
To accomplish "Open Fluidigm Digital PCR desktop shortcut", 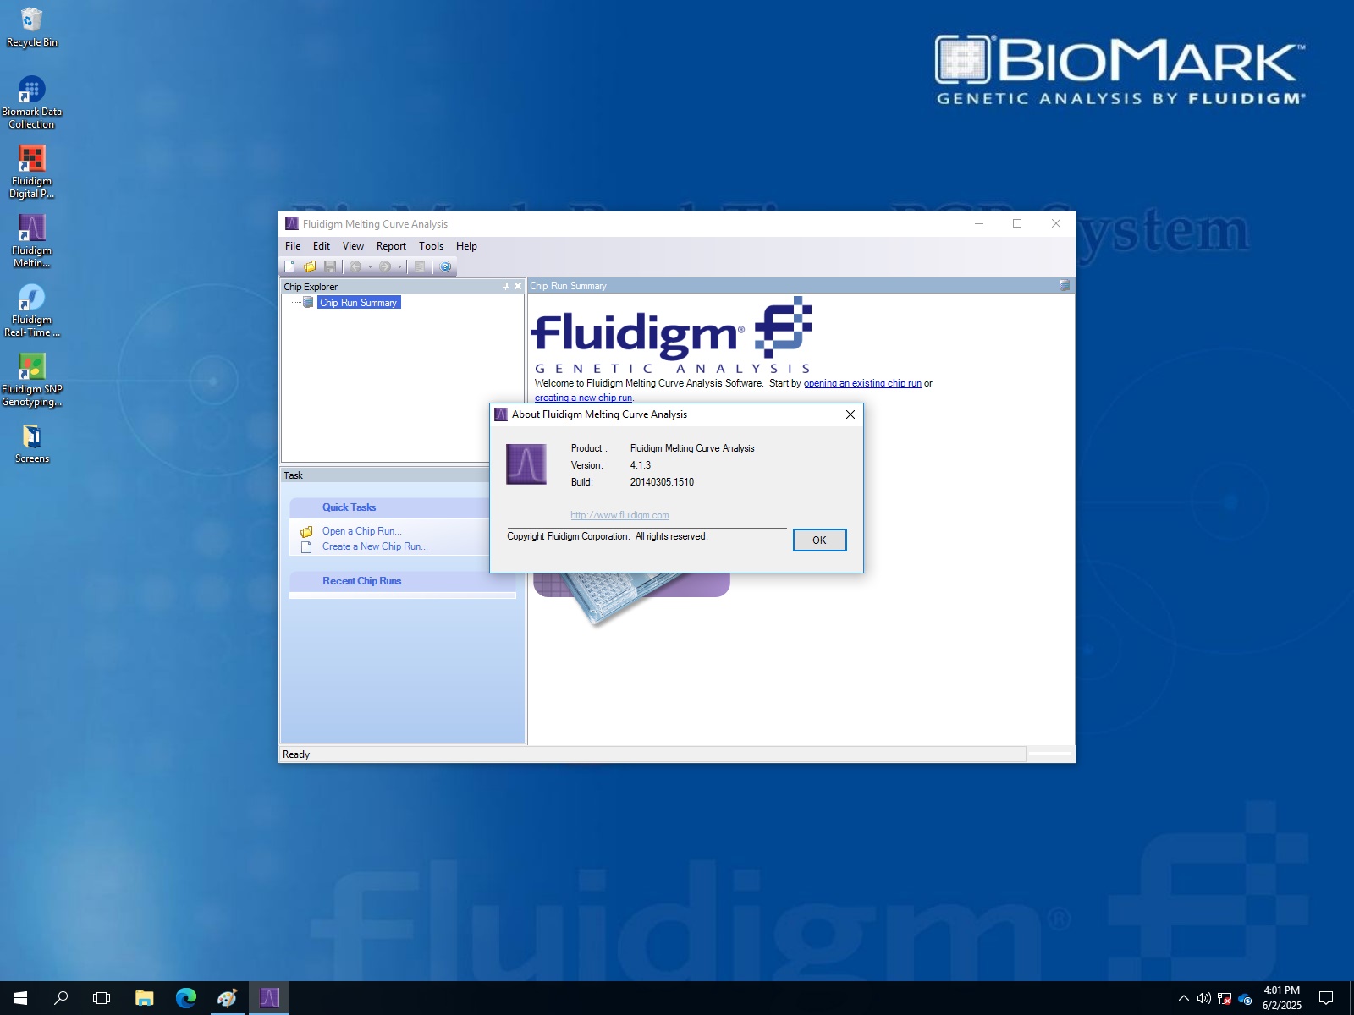I will 32,172.
